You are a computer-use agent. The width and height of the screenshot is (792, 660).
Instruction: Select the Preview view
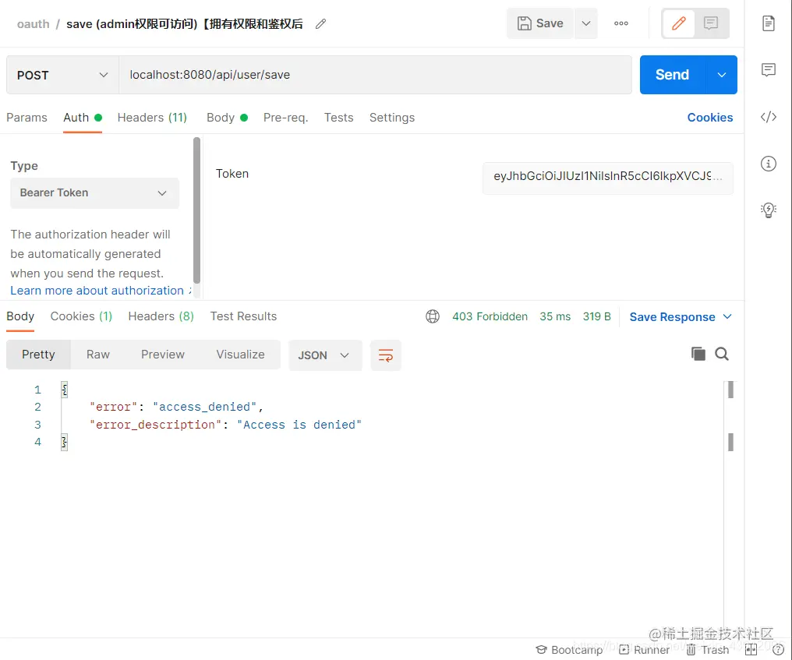[x=163, y=355]
